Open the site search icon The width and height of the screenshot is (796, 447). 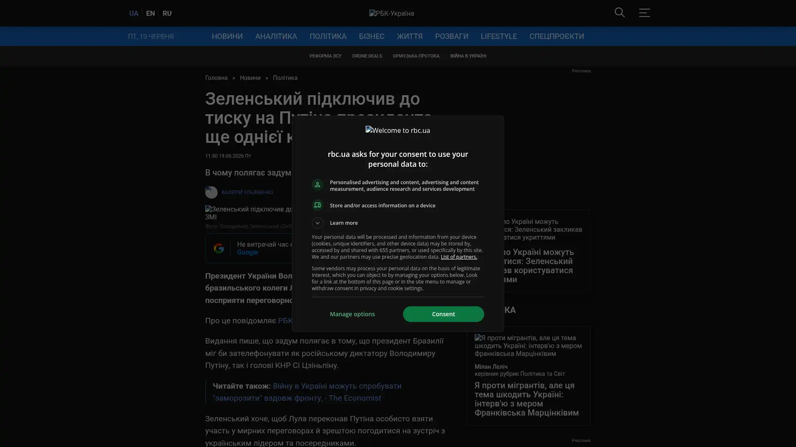pyautogui.click(x=619, y=13)
